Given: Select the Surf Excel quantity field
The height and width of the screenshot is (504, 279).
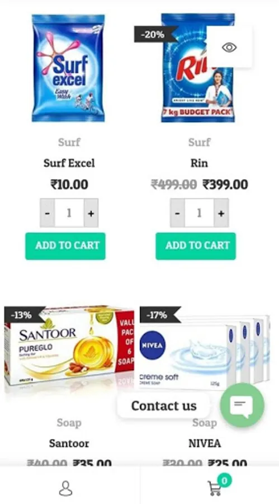Looking at the screenshot, I should click(x=69, y=213).
